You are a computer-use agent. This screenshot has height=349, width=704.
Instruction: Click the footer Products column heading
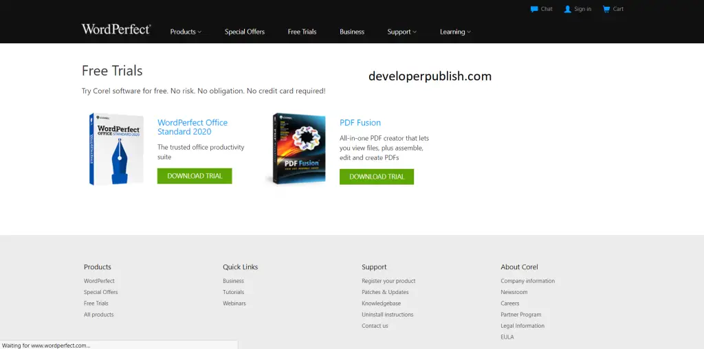[98, 267]
